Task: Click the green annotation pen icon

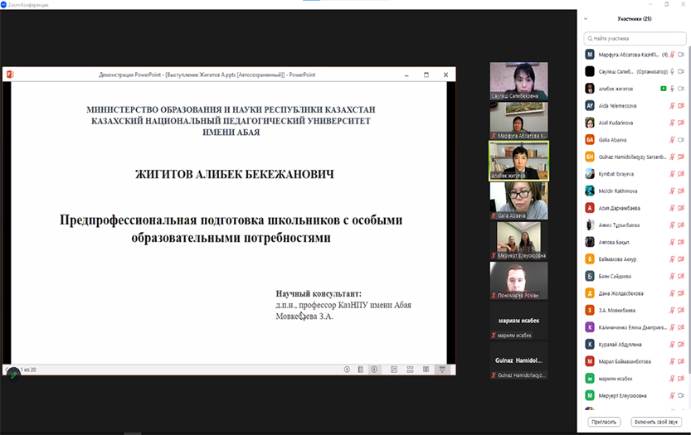Action: pos(13,374)
